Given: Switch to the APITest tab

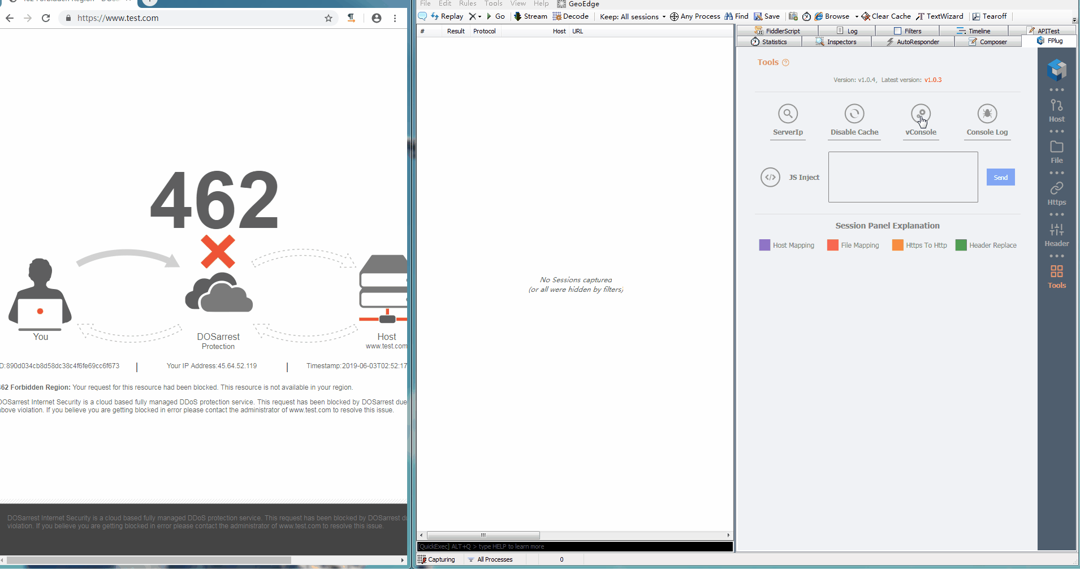Looking at the screenshot, I should [x=1043, y=31].
